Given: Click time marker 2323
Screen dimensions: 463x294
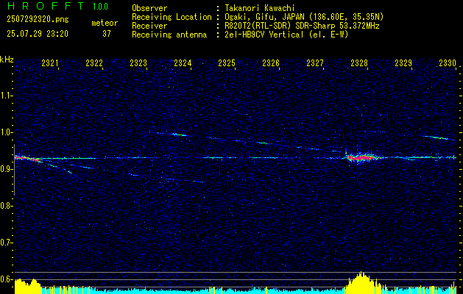Looking at the screenshot, I should tap(138, 62).
